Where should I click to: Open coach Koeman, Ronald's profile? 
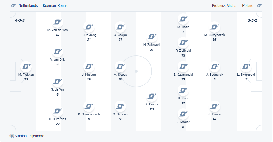click(56, 6)
